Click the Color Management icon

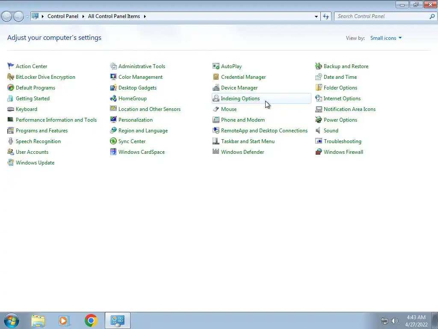[113, 77]
